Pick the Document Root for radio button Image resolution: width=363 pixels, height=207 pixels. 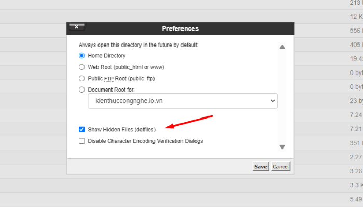click(82, 90)
